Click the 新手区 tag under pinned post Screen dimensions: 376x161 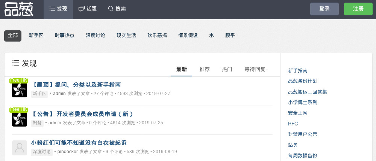pos(39,94)
